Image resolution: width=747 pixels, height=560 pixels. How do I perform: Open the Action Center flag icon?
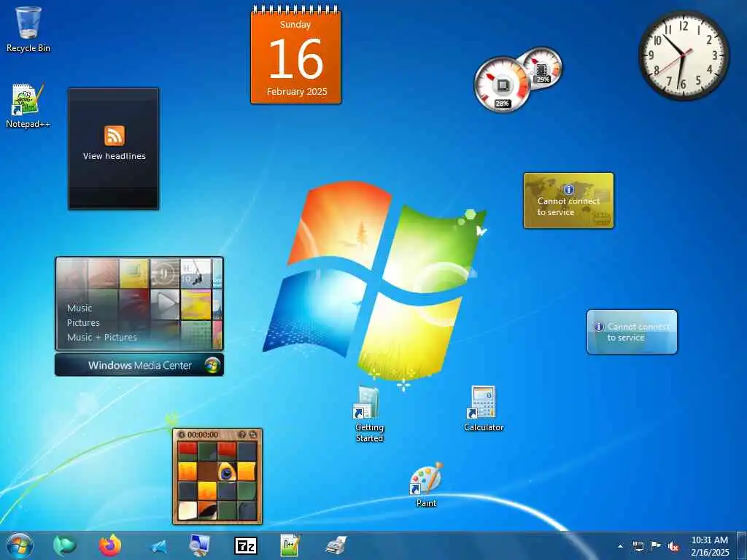tap(656, 545)
